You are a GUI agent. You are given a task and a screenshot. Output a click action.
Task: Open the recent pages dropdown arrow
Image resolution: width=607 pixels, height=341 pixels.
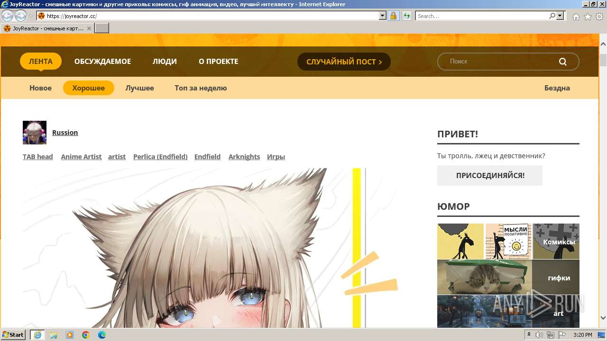(x=31, y=16)
